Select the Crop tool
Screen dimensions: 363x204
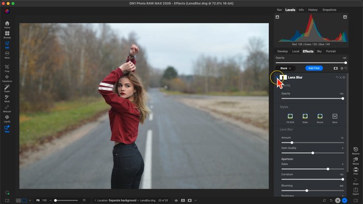tap(7, 68)
